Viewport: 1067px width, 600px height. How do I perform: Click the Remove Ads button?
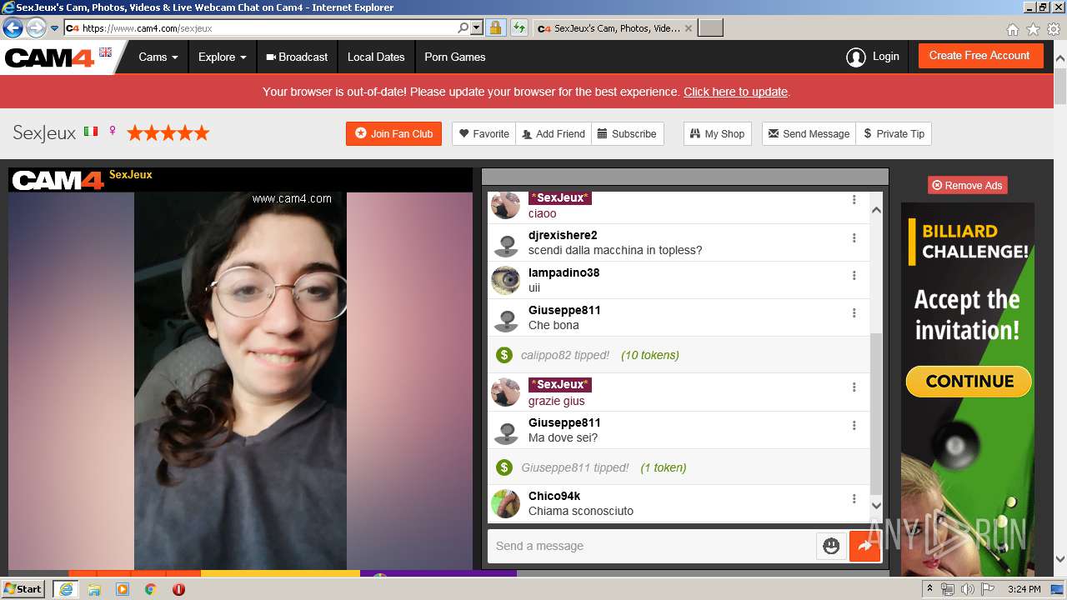(967, 185)
